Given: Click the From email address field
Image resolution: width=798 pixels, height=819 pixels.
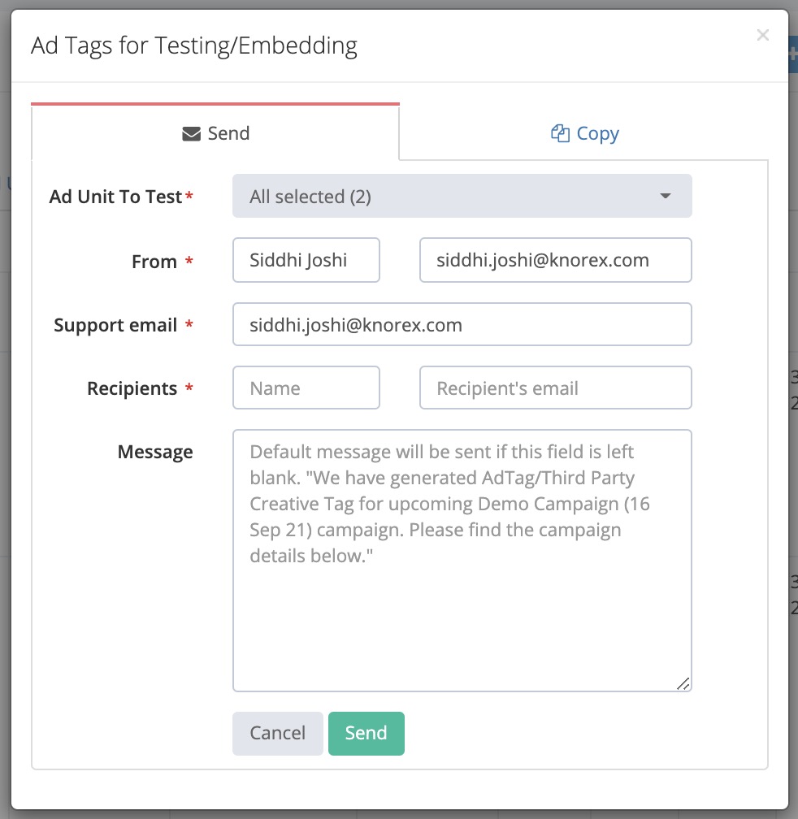Looking at the screenshot, I should [555, 261].
